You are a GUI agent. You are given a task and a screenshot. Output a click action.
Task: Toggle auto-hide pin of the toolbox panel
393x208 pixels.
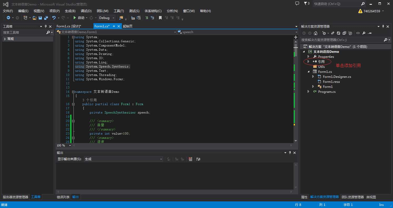(x=46, y=26)
